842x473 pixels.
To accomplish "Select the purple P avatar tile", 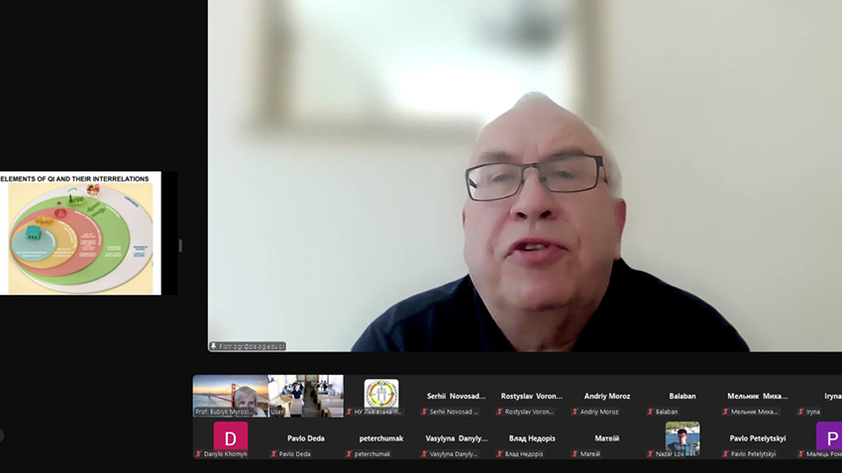I will tap(828, 436).
